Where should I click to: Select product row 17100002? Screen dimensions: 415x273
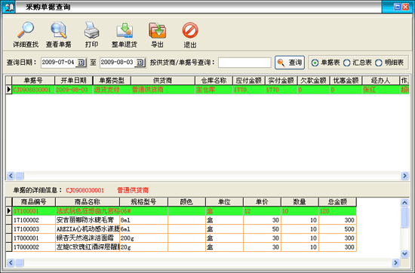click(x=184, y=220)
